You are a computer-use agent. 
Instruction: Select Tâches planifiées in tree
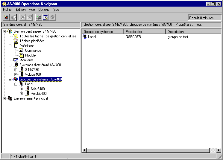pos(32,41)
